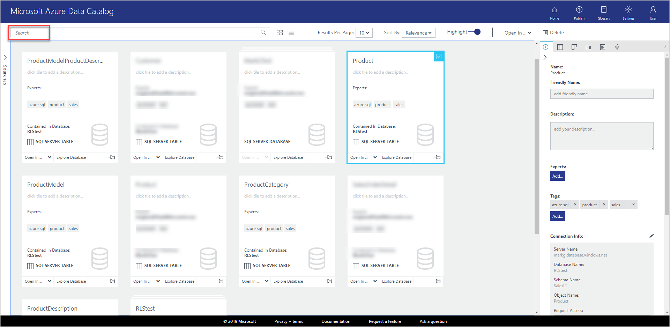Open the Settings page

coord(628,12)
